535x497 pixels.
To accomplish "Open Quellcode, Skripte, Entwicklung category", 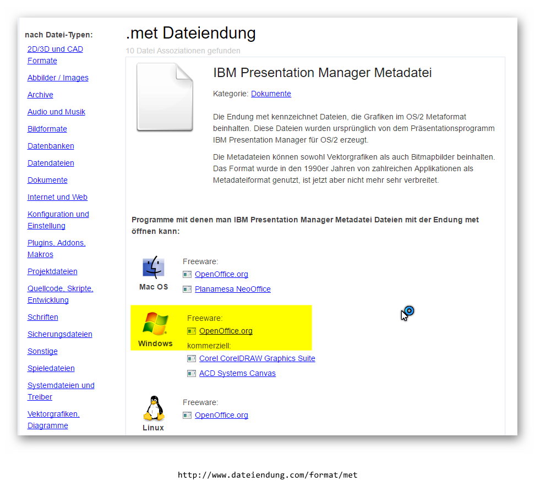I will click(x=61, y=294).
